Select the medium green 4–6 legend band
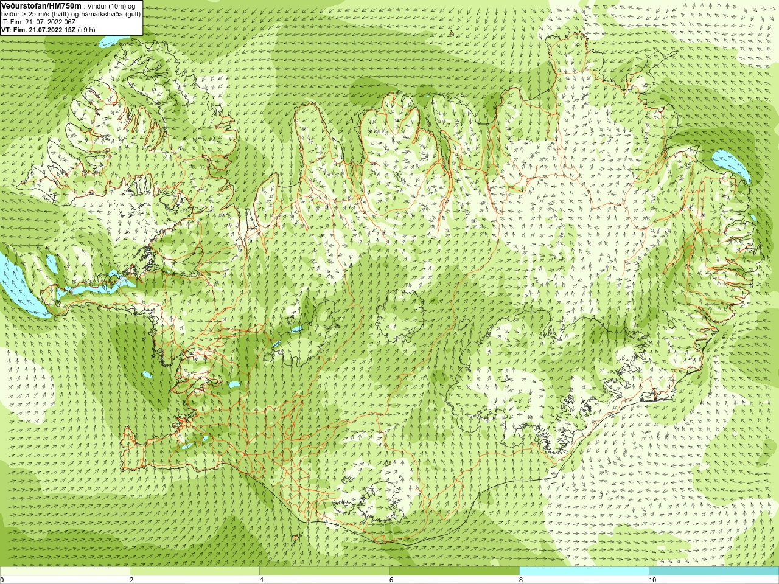Viewport: 779px width, 584px height. point(324,571)
